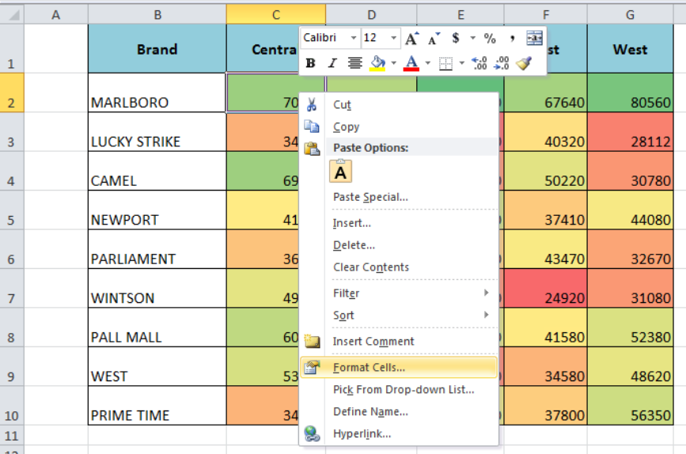Apply Accounting dollar format

click(x=456, y=38)
